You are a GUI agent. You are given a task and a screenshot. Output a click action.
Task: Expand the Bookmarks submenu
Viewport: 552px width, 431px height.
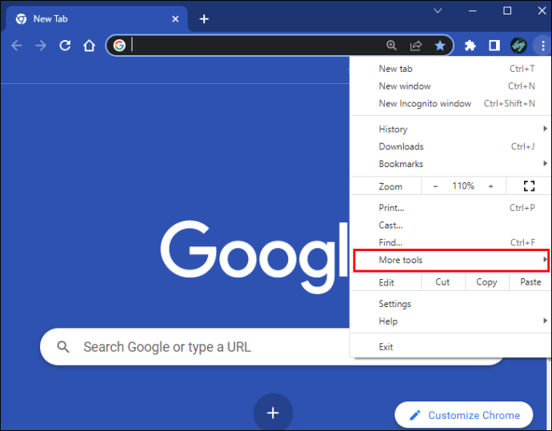(x=450, y=164)
